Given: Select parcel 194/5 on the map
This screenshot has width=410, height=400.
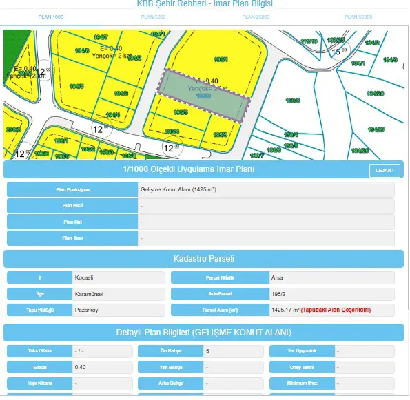Looking at the screenshot, I should pos(76,86).
